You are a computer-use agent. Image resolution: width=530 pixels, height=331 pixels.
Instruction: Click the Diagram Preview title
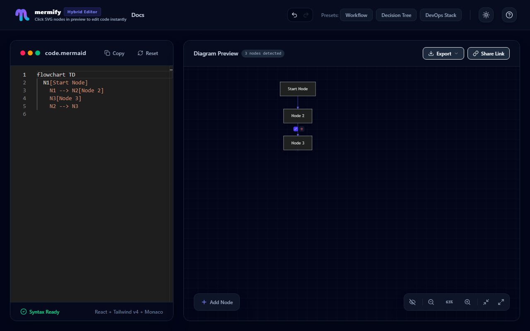(x=216, y=53)
